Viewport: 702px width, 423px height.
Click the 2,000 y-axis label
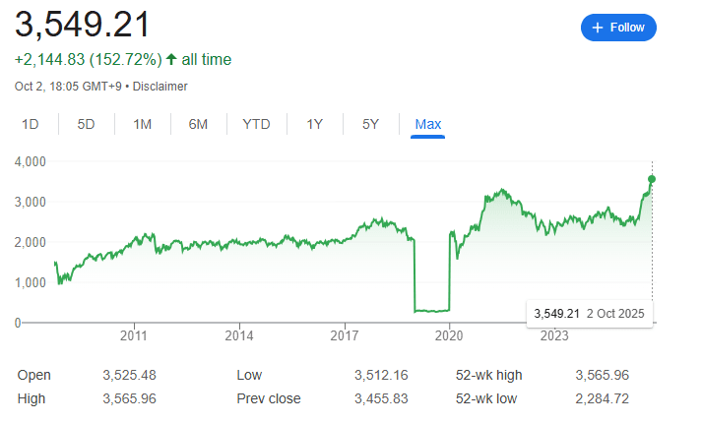click(30, 242)
